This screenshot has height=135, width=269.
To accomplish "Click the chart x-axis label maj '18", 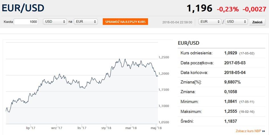I will coord(156,128).
